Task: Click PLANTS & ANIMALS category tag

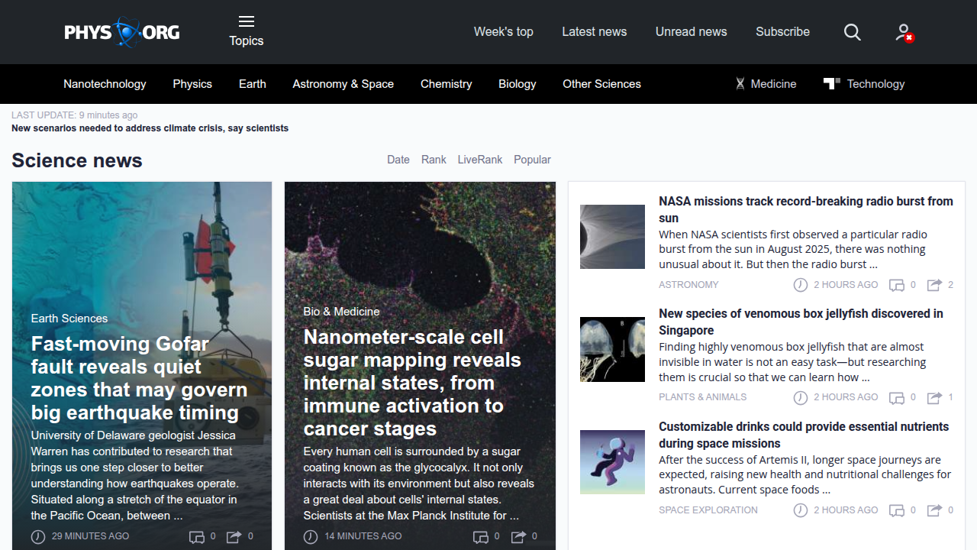Action: coord(703,397)
